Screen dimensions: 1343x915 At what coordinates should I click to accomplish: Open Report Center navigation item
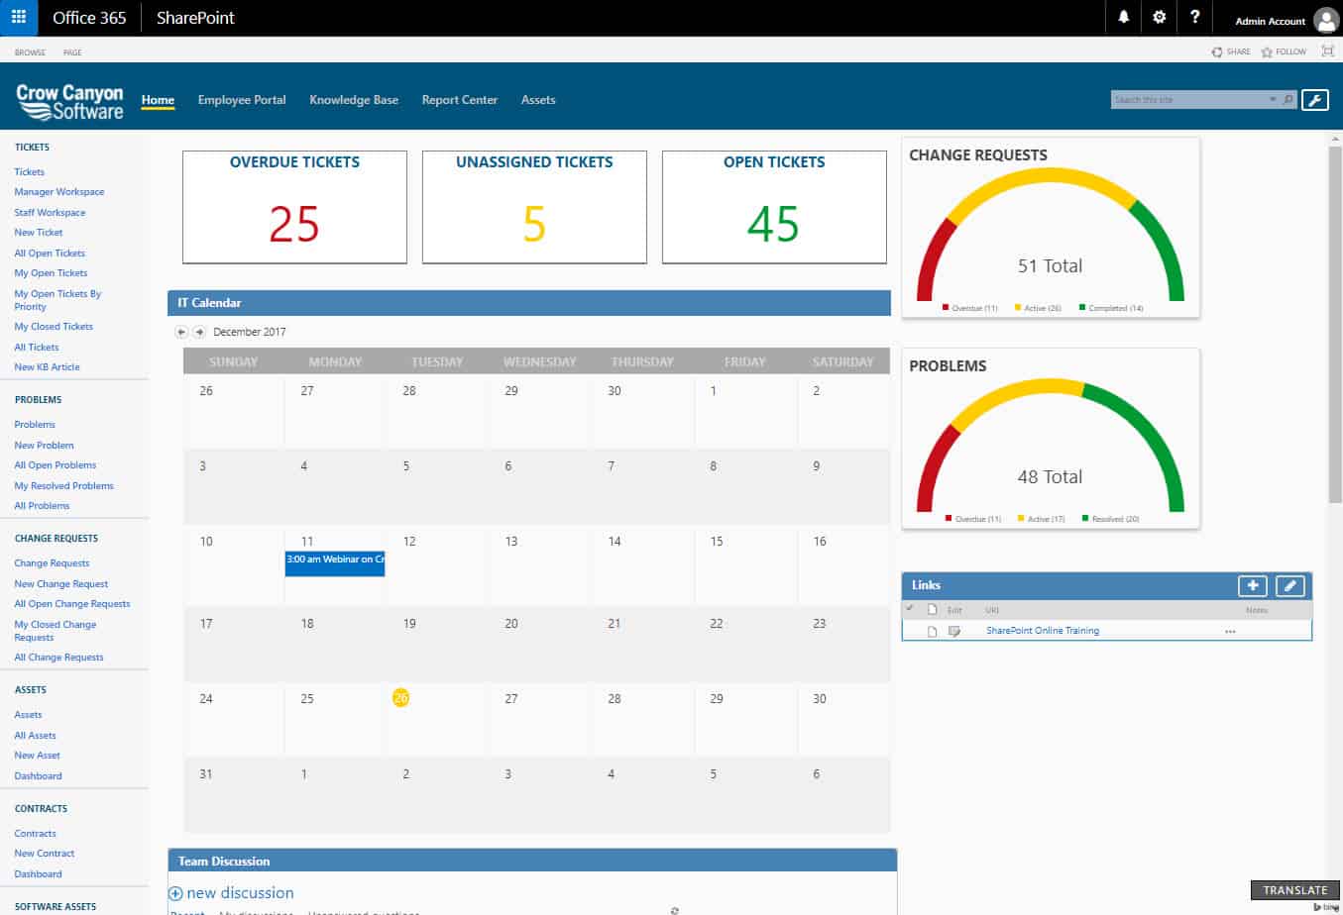pos(460,100)
